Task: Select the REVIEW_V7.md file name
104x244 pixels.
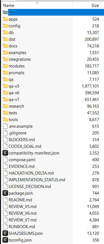Action: point(23,220)
